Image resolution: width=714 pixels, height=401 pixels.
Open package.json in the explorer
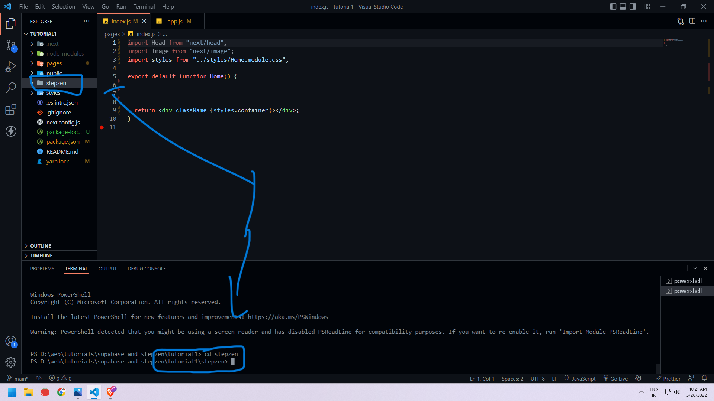[63, 142]
